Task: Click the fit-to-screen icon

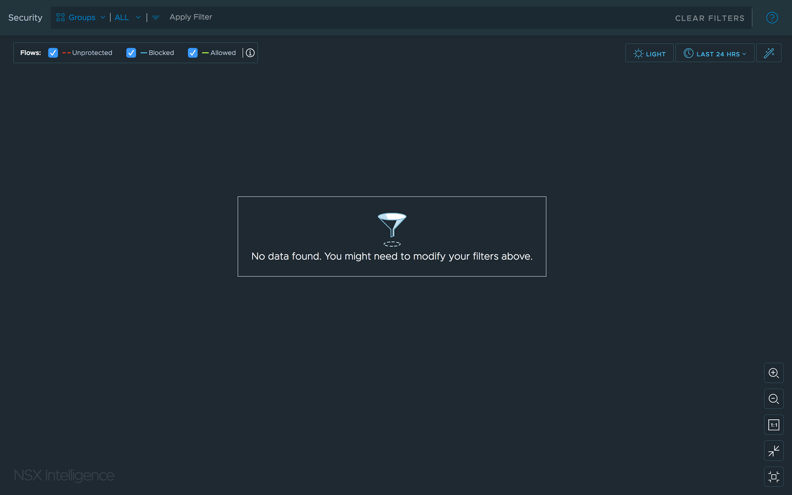Action: [774, 477]
